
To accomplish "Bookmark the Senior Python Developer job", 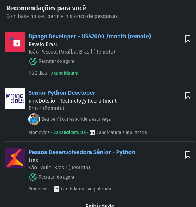I will 188,96.
